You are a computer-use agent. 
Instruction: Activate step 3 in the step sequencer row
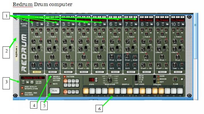99,91
